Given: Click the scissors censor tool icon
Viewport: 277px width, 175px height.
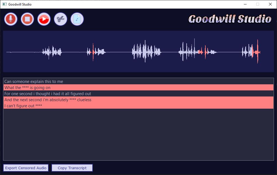Looking at the screenshot, I should point(61,19).
